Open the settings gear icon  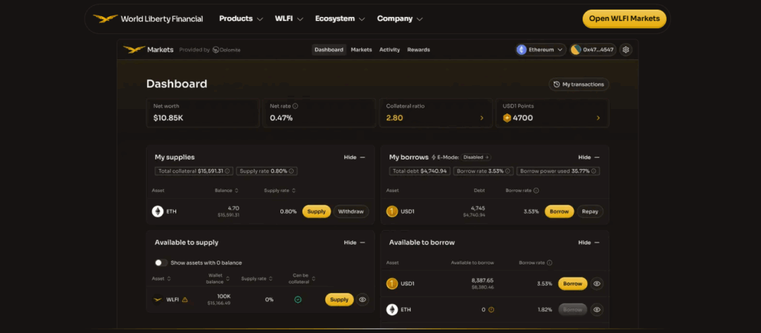(626, 50)
